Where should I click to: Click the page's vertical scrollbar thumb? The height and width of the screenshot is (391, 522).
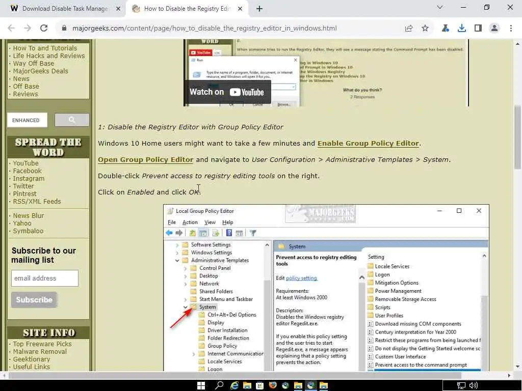[x=518, y=137]
